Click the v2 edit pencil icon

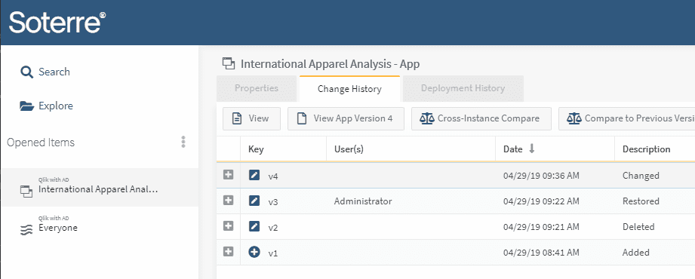click(254, 227)
